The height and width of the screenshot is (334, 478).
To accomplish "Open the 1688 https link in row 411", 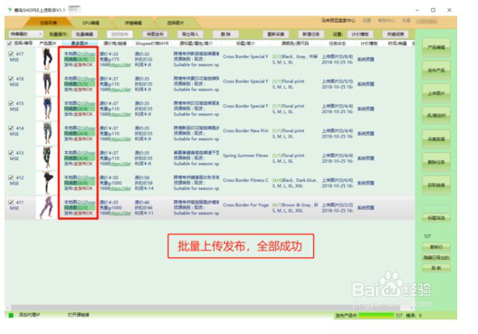I will click(x=120, y=213).
